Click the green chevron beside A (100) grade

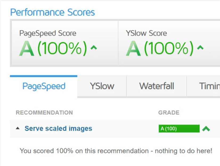coord(206,129)
